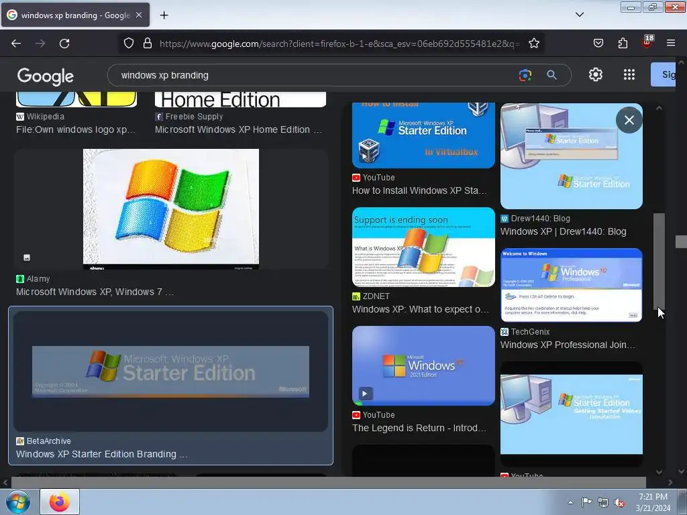This screenshot has height=515, width=687.
Task: Click 'Windows XP | Drew1440: Blog' title
Action: pos(563,231)
